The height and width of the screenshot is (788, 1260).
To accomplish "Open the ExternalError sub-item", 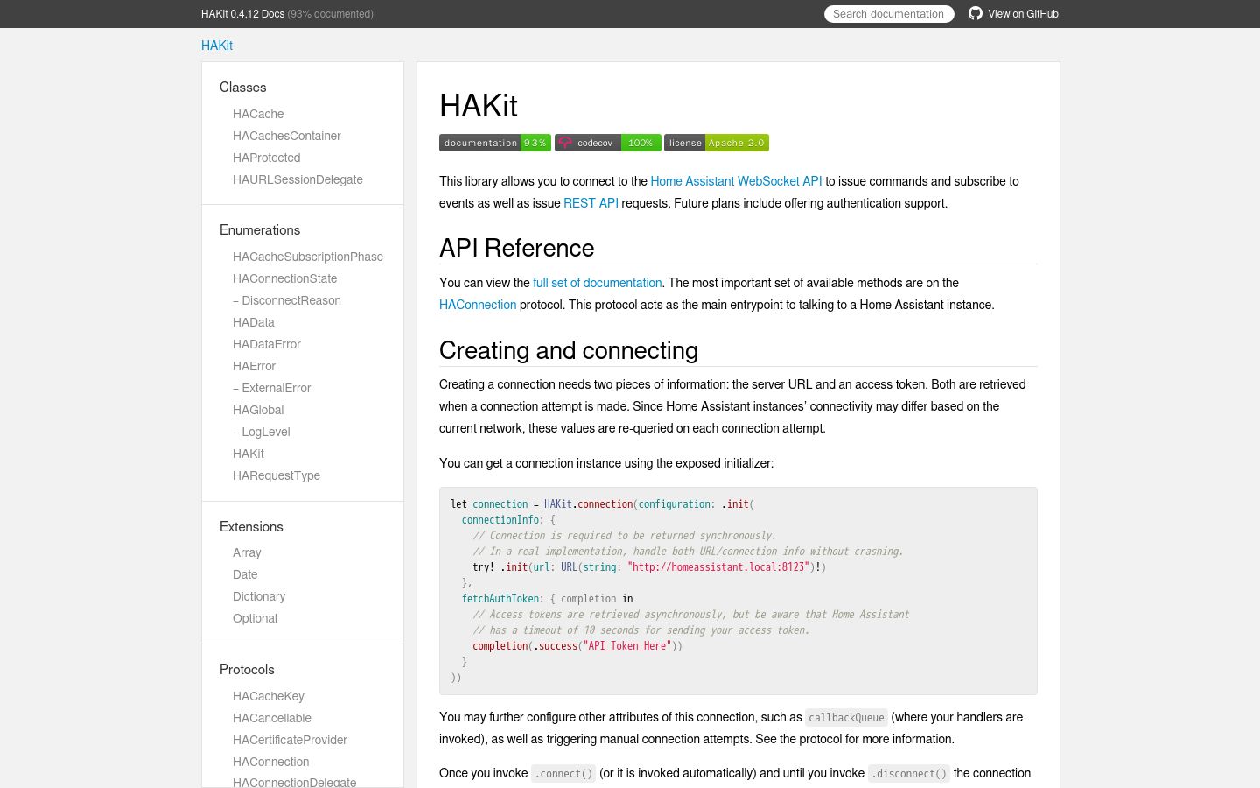I will tap(272, 388).
